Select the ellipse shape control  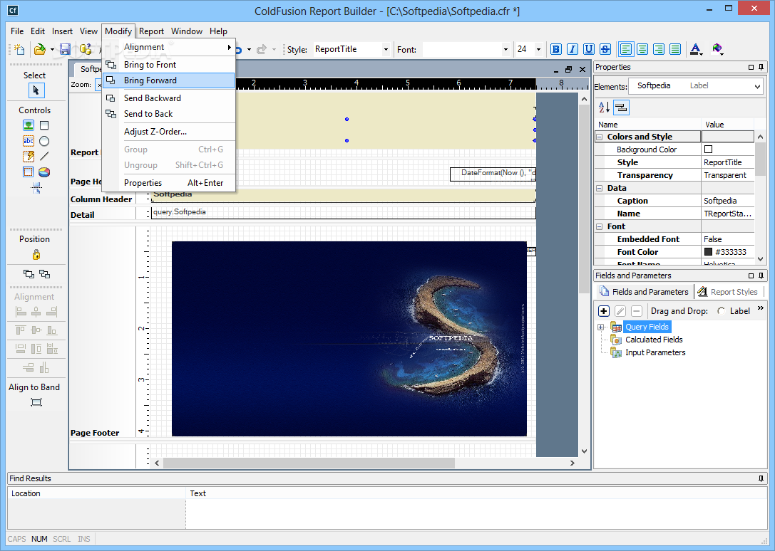click(44, 141)
